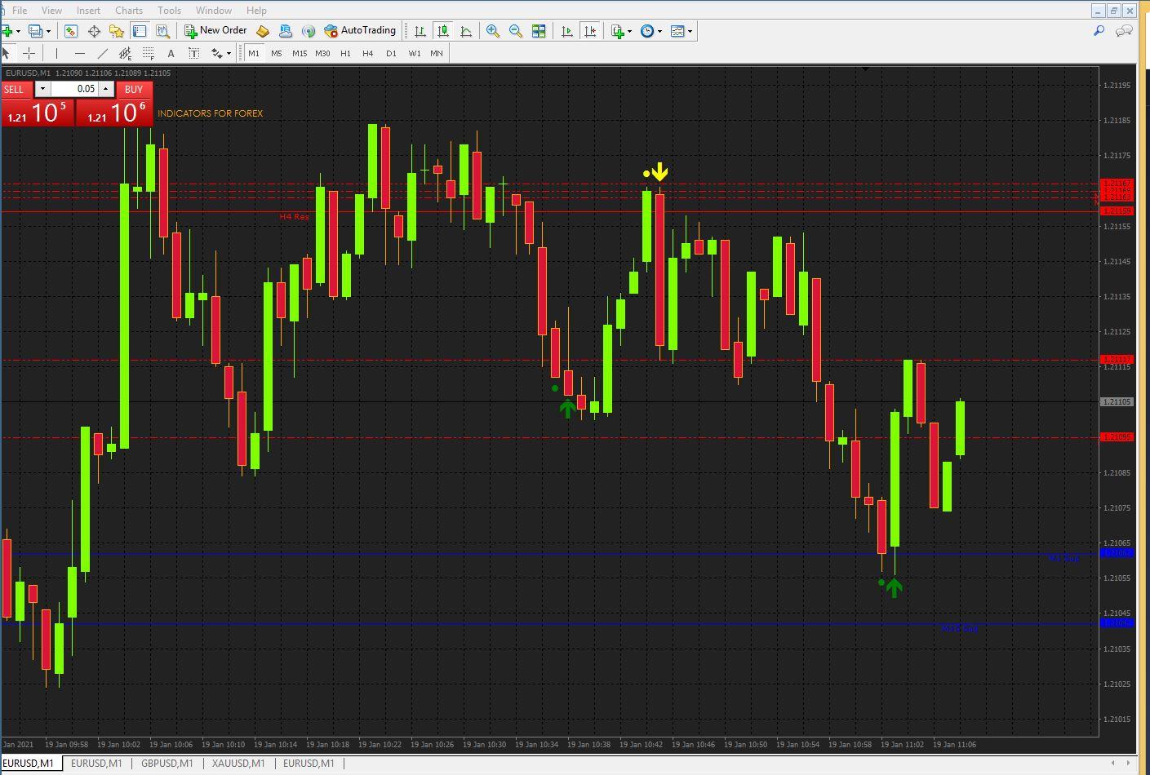Screen dimensions: 1150x775
Task: Select the Crosshair tool
Action: (x=29, y=53)
